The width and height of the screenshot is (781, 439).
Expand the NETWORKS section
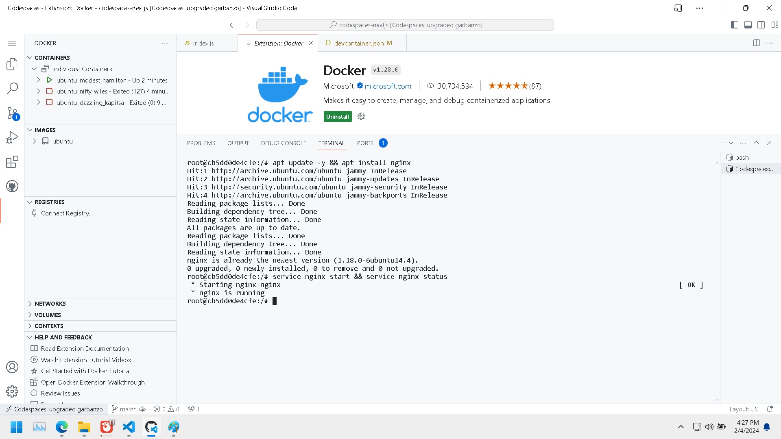(30, 304)
